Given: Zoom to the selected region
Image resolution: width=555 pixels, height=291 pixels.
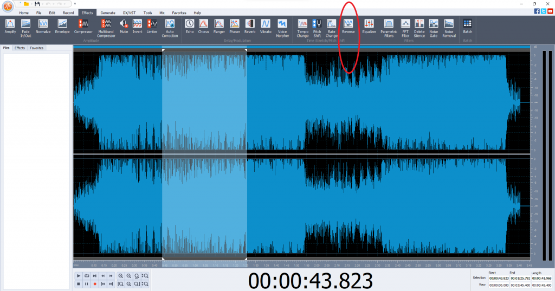Looking at the screenshot, I should click(137, 276).
